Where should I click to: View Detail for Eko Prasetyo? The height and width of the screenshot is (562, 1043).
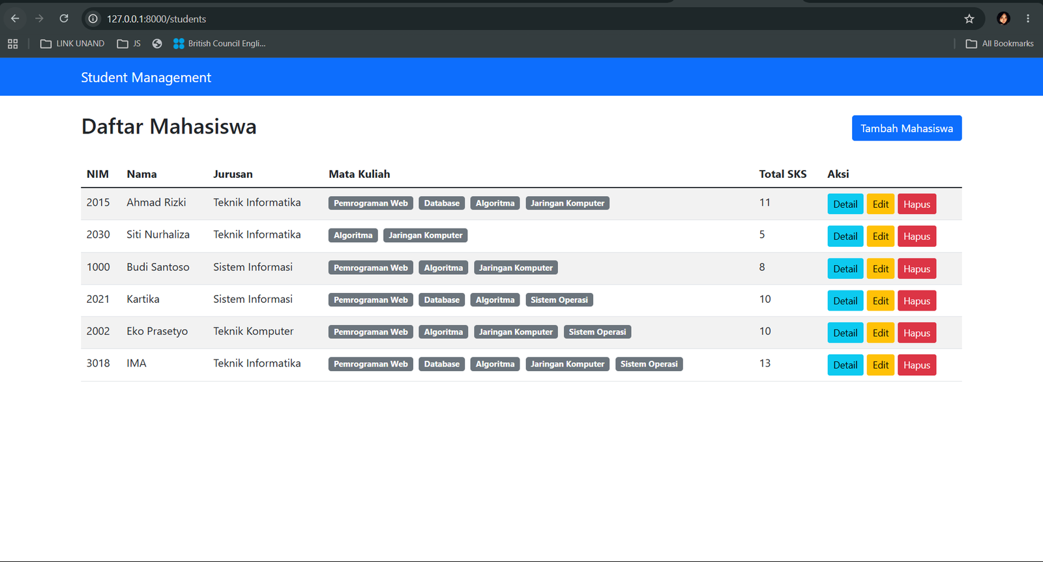pyautogui.click(x=845, y=333)
